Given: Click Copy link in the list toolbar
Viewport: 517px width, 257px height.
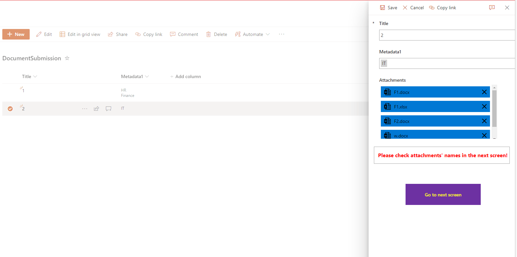Looking at the screenshot, I should (x=149, y=34).
